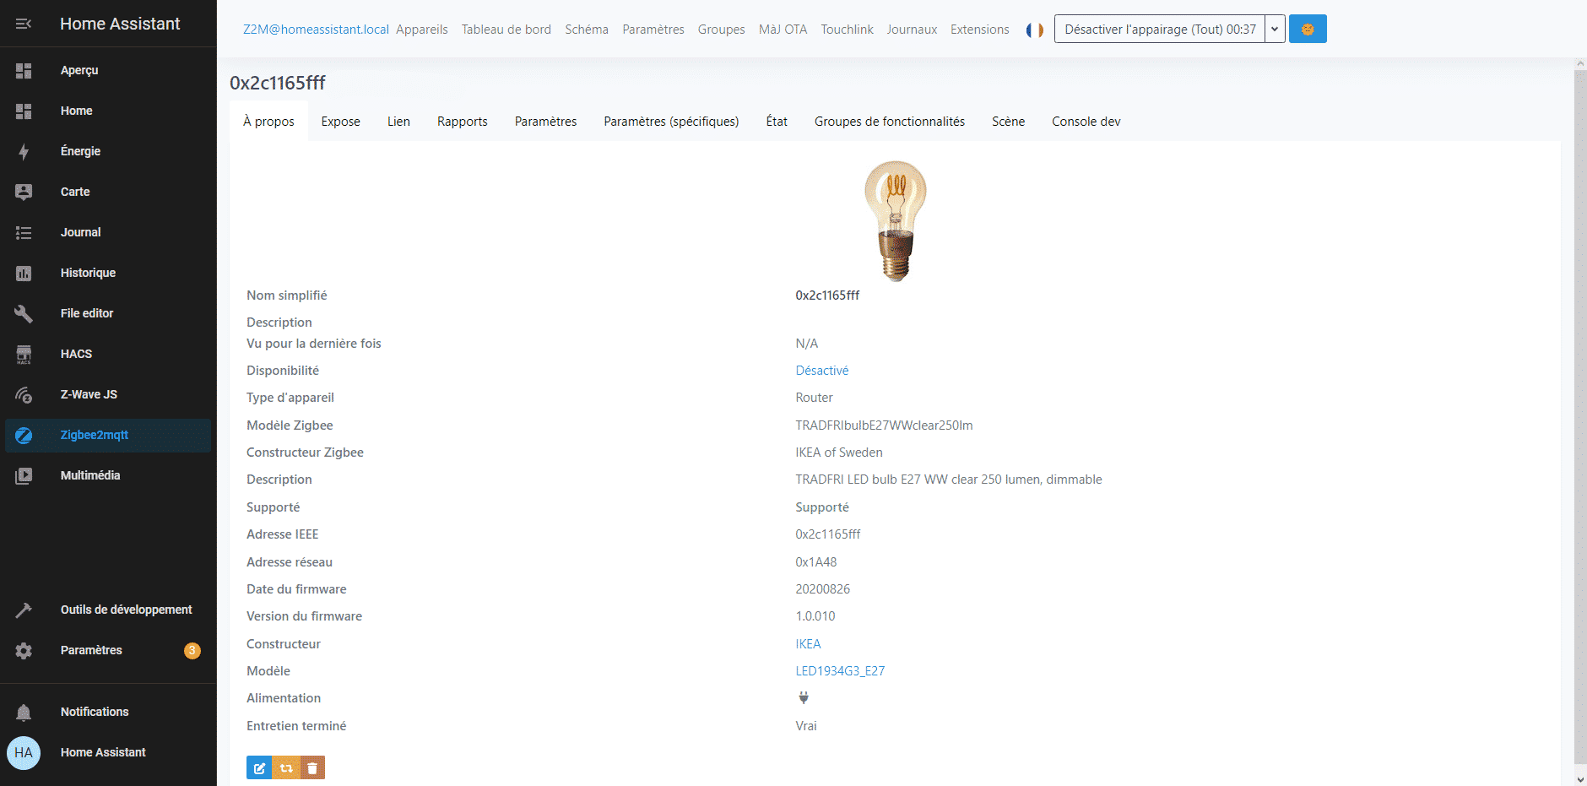Open Multimédia browser
The height and width of the screenshot is (786, 1587).
click(x=108, y=475)
